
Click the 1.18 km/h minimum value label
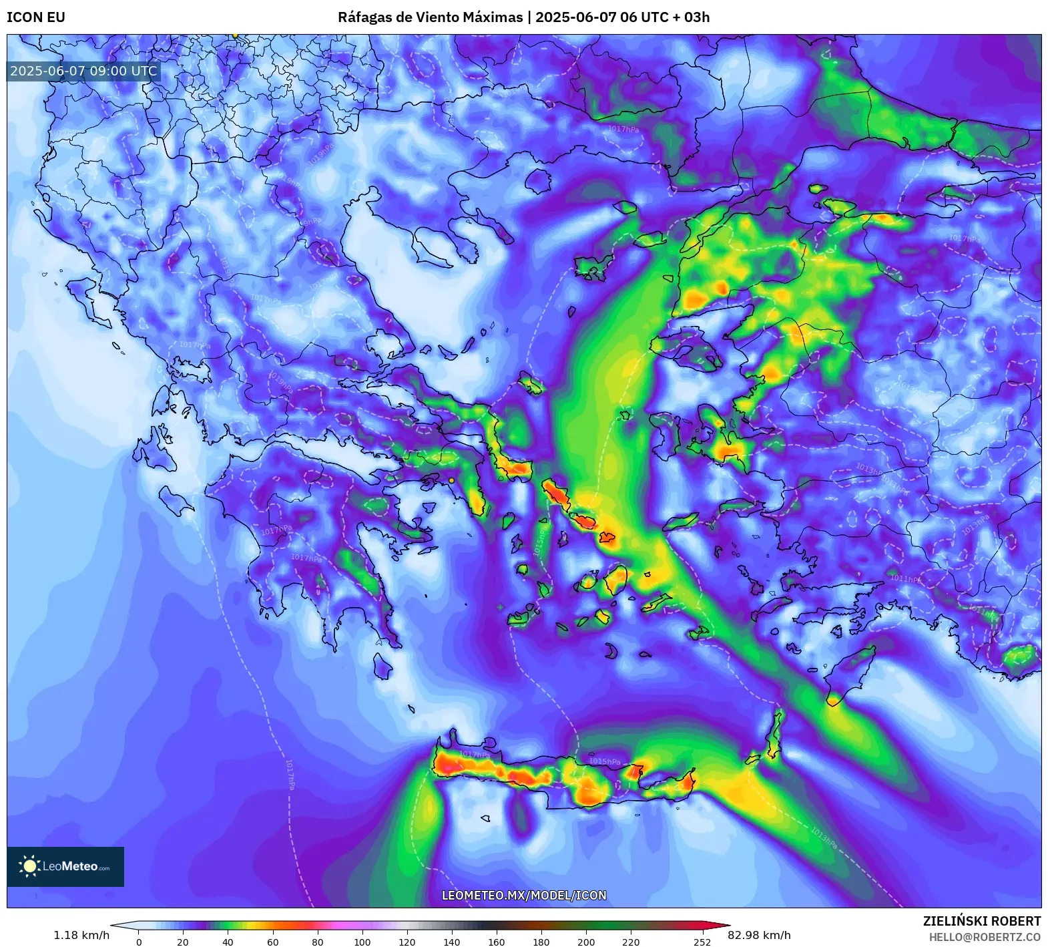81,934
